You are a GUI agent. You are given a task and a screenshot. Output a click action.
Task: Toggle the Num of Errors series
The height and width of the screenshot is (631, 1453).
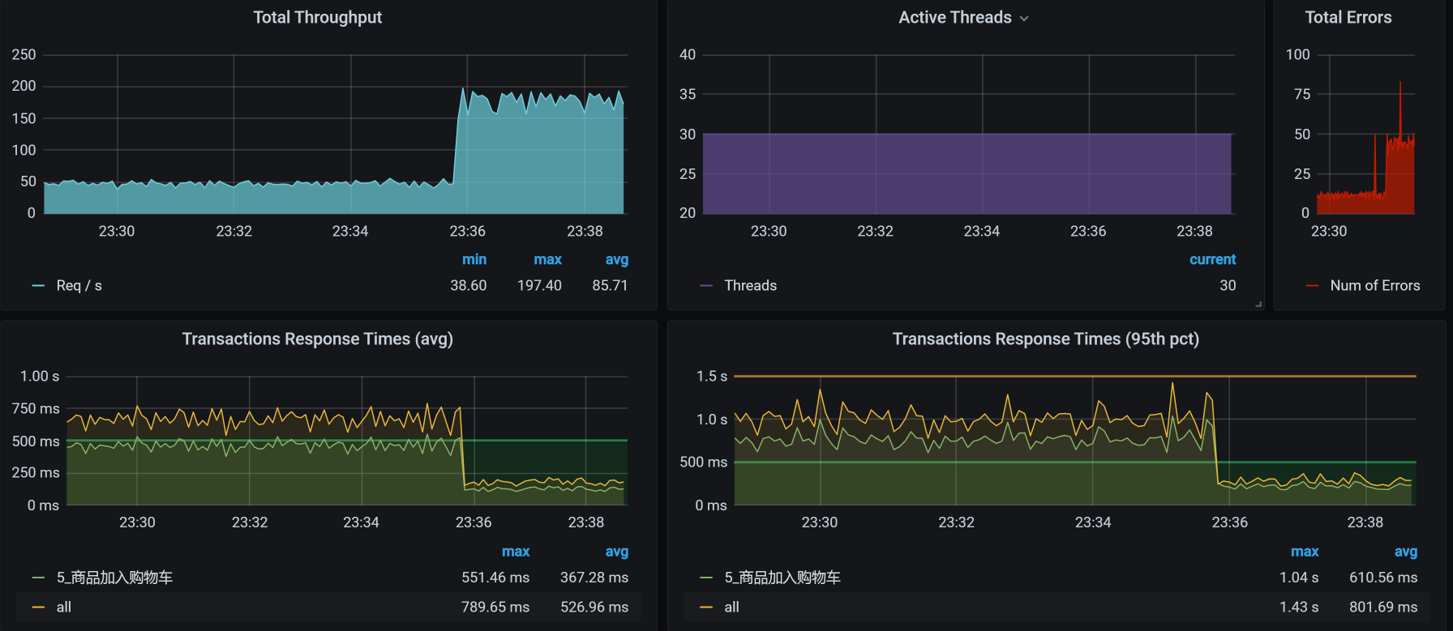click(x=1374, y=286)
